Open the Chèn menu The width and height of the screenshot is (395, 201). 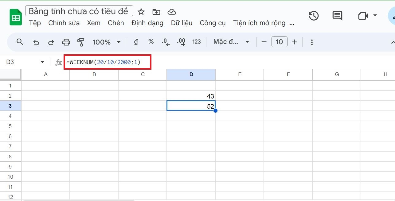click(116, 23)
